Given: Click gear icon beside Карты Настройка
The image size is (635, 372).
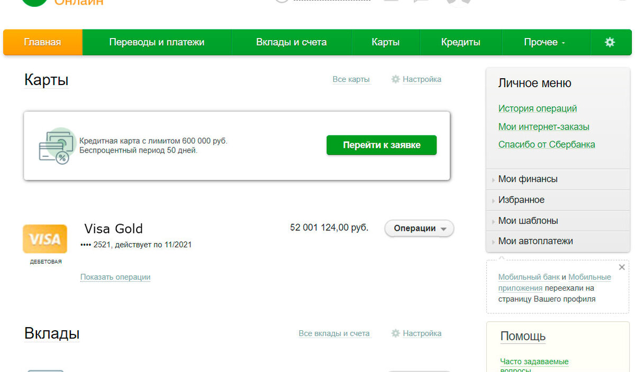Looking at the screenshot, I should pos(395,79).
